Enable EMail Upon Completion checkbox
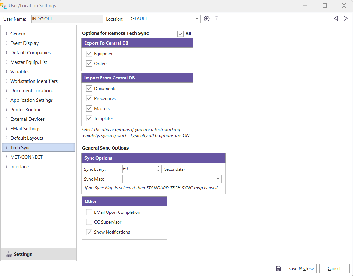353x276 pixels. click(x=89, y=212)
